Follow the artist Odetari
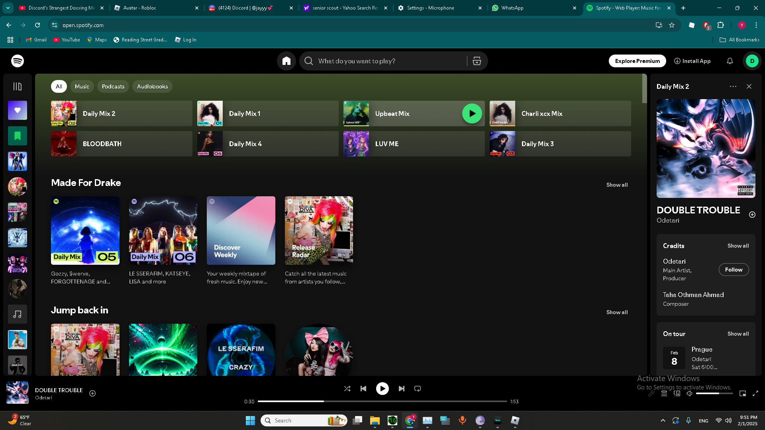The width and height of the screenshot is (765, 430). pos(734,270)
